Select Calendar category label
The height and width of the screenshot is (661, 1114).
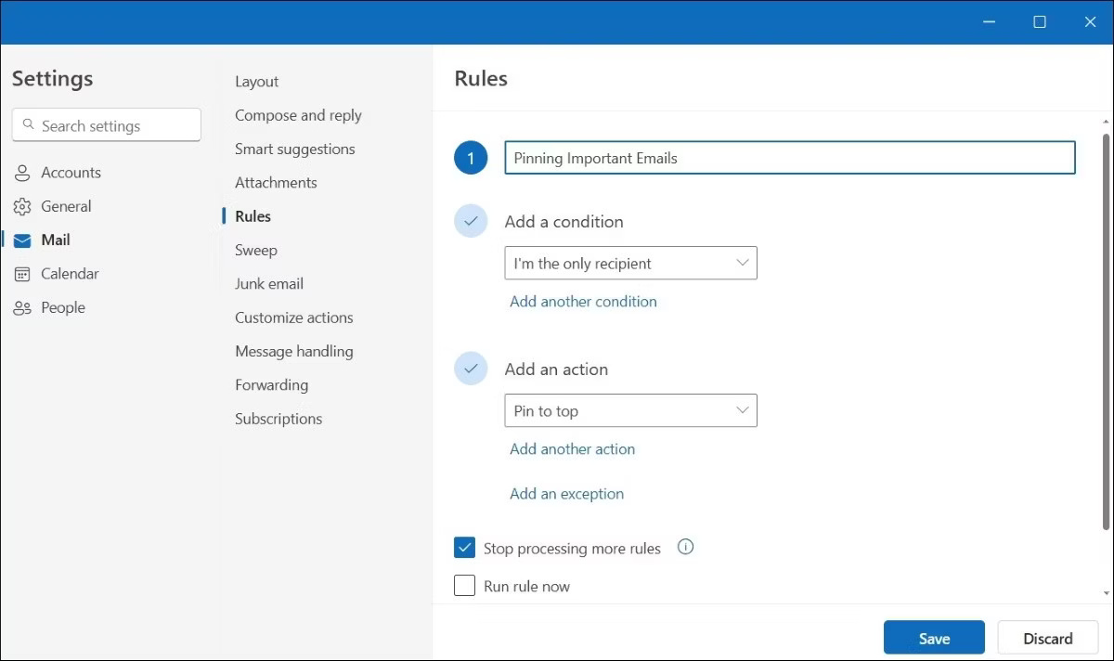tap(70, 274)
